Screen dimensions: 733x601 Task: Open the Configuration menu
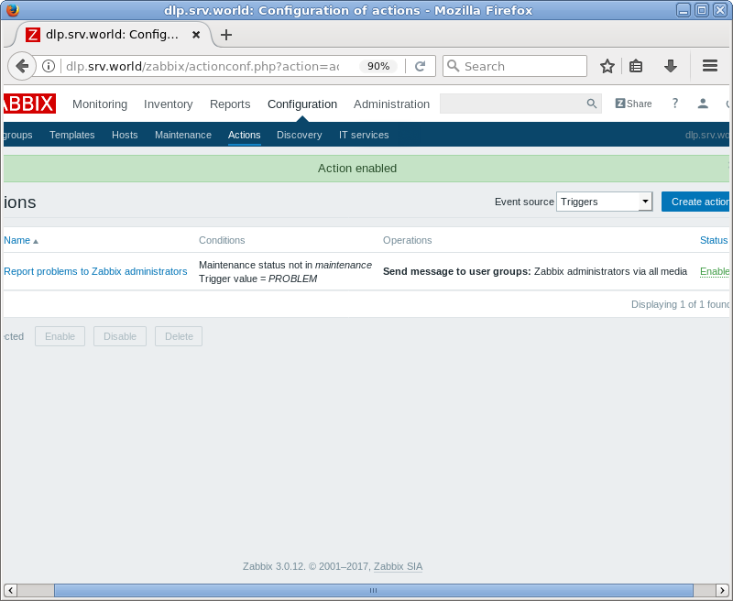tap(302, 104)
